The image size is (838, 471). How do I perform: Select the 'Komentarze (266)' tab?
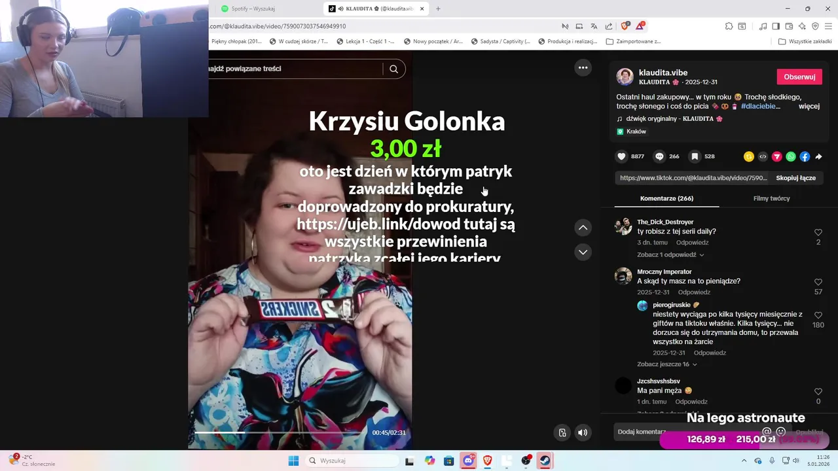point(666,198)
